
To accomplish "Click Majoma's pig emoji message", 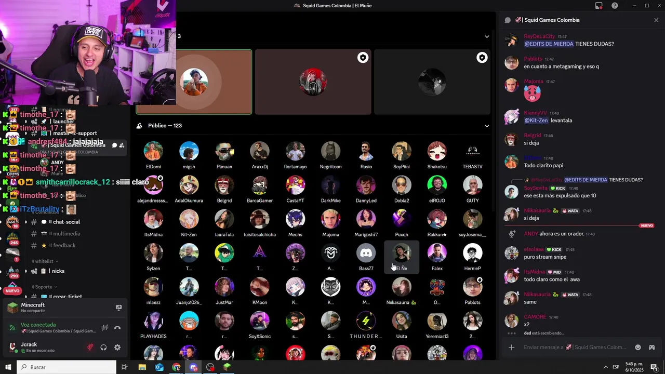I will coord(532,94).
